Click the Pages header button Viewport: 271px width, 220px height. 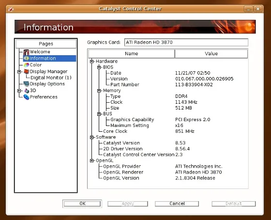tap(46, 44)
